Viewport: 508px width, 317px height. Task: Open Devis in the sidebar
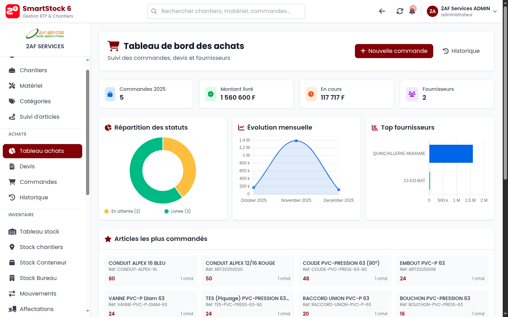pos(27,167)
